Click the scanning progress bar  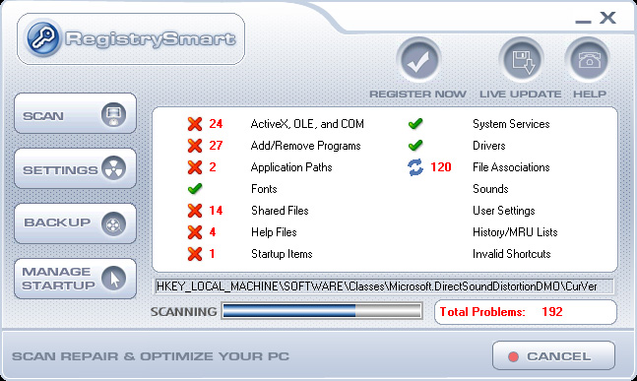(322, 311)
